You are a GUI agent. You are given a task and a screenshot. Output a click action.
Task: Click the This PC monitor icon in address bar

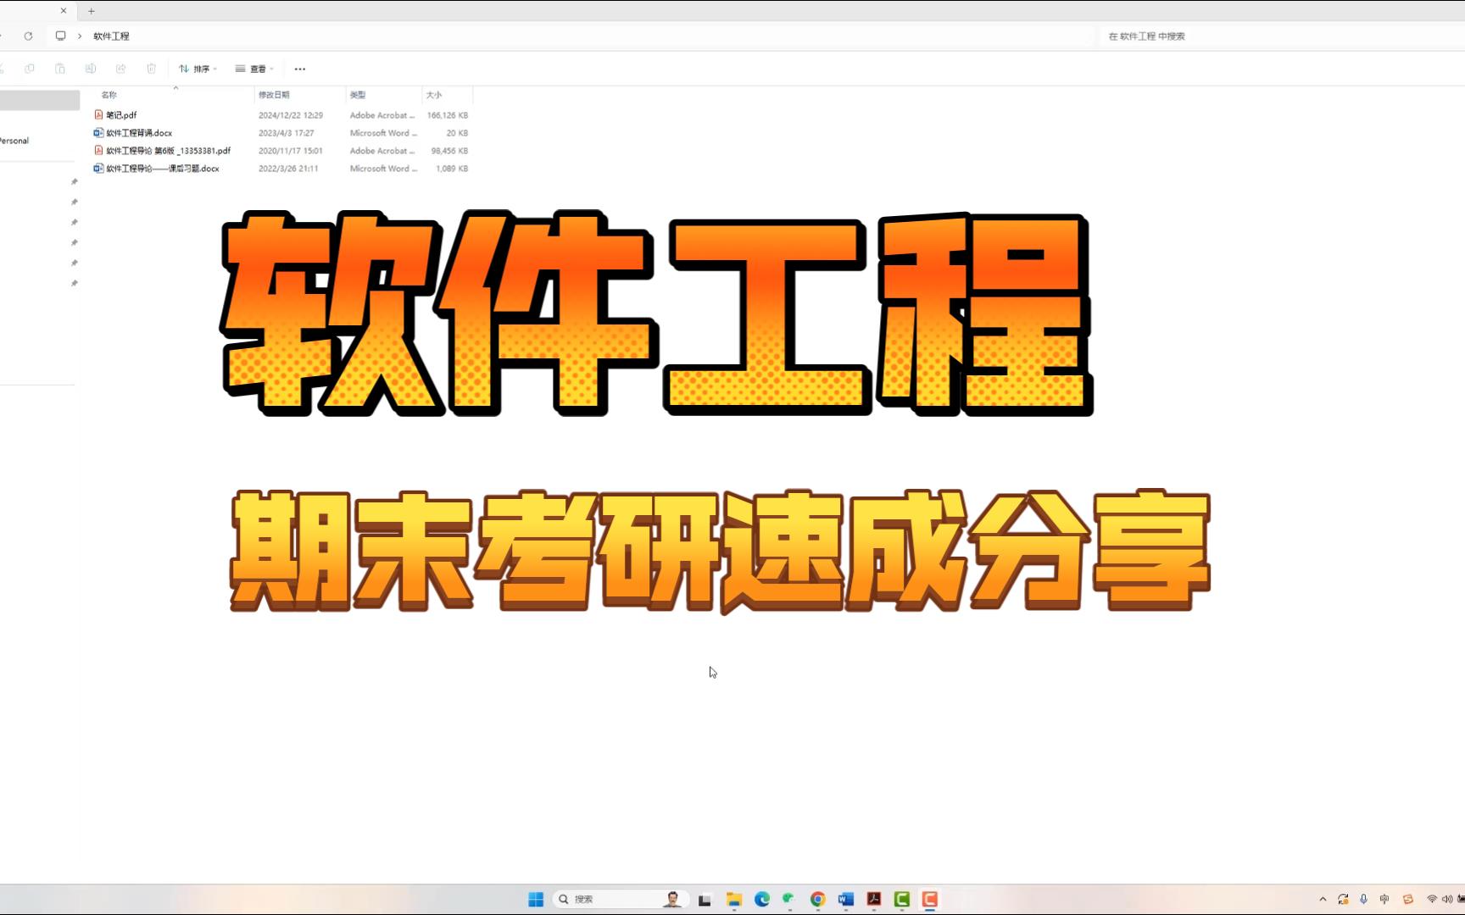click(x=60, y=36)
